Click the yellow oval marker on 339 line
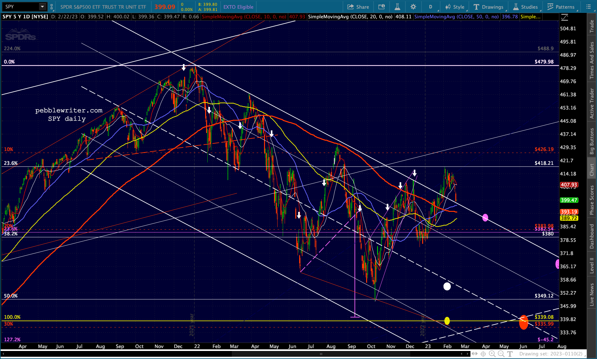This screenshot has height=359, width=597. [447, 321]
